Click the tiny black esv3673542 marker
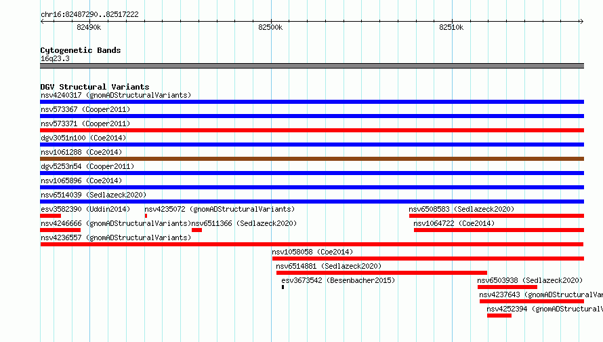 point(283,287)
